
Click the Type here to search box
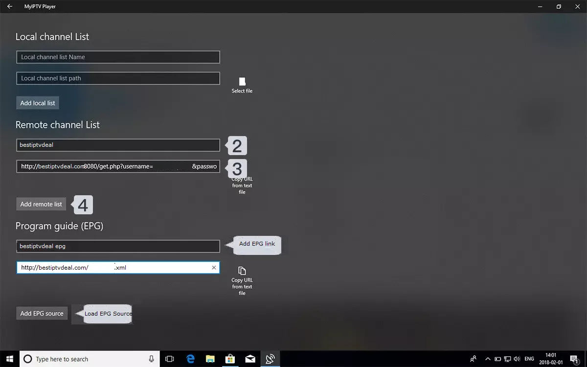[90, 359]
